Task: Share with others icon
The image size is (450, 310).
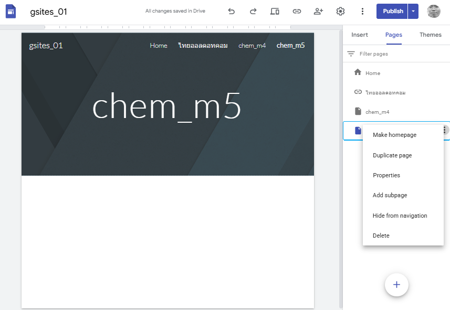Action: tap(318, 12)
